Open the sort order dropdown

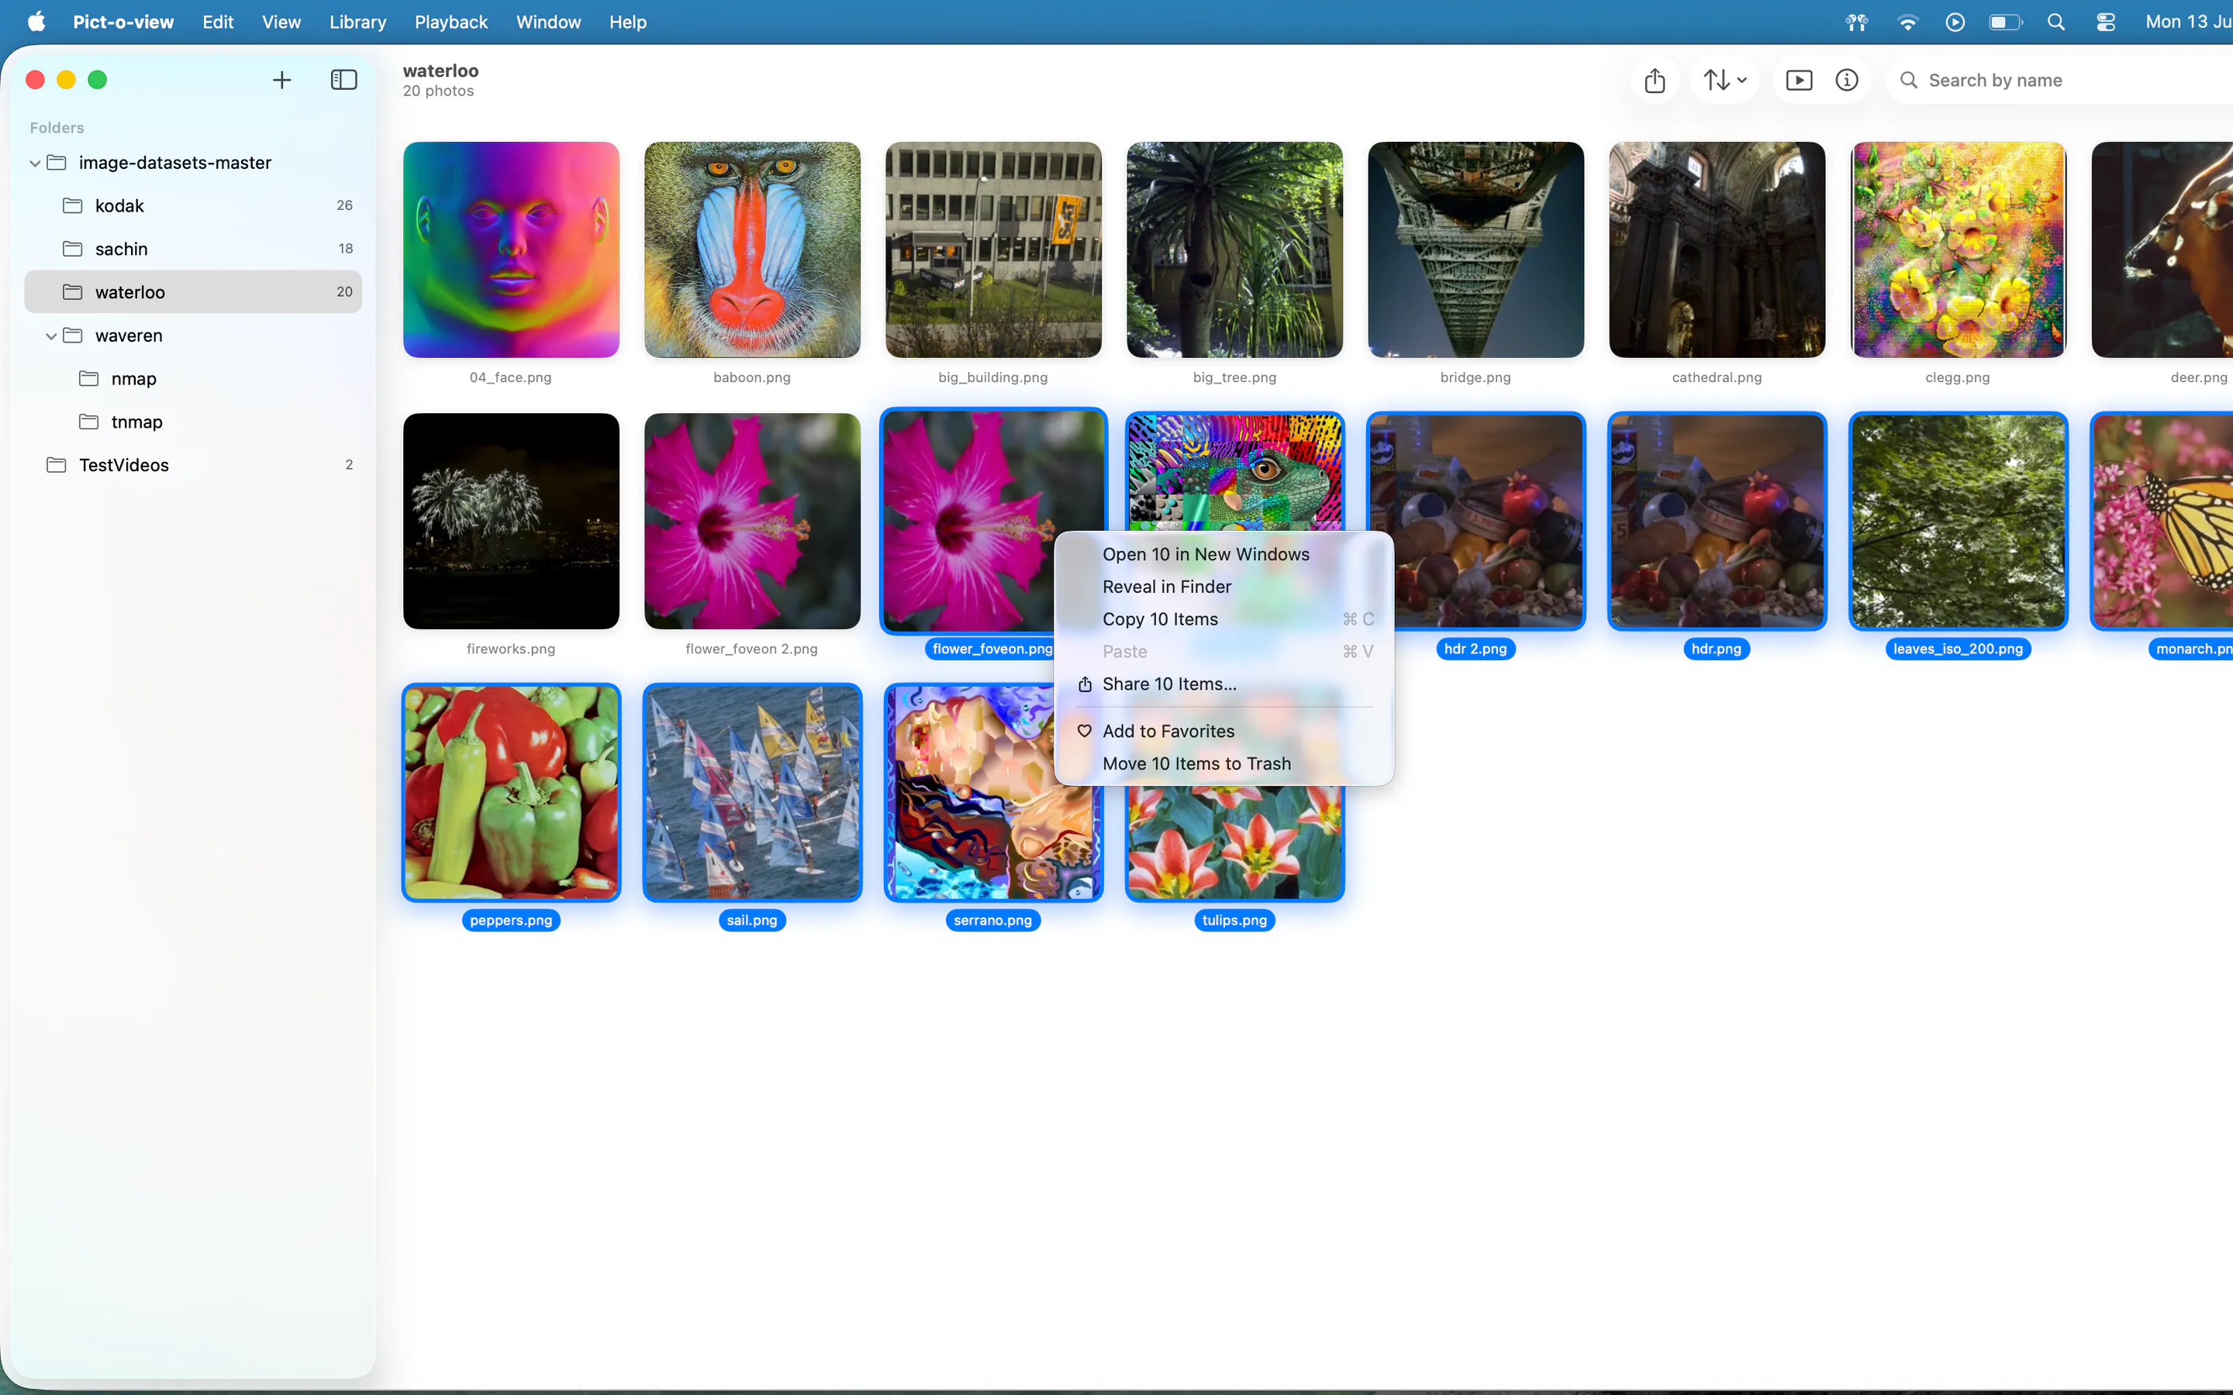(1724, 81)
